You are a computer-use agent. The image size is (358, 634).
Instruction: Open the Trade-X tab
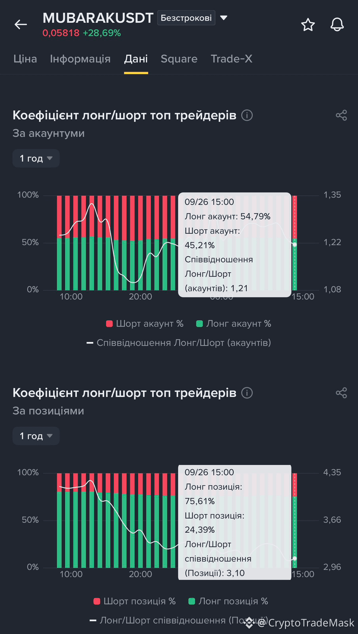point(231,59)
